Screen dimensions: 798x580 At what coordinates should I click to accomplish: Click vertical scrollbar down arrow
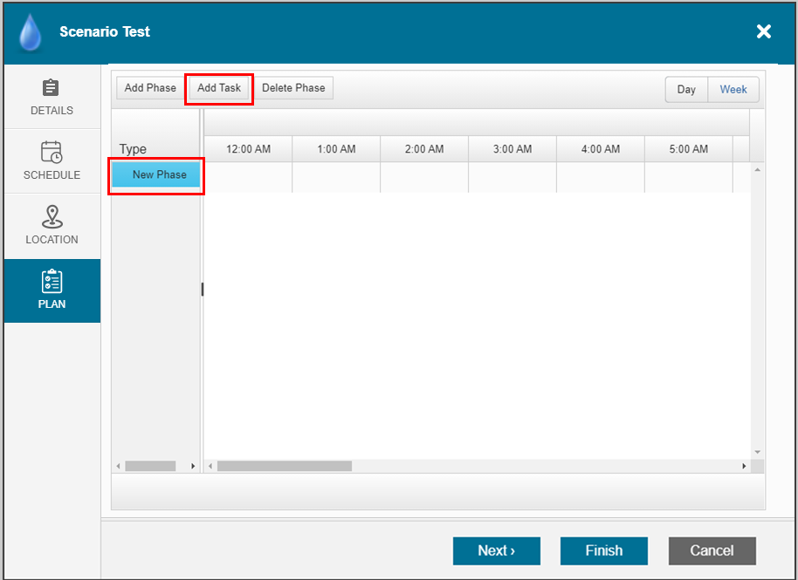coord(757,451)
